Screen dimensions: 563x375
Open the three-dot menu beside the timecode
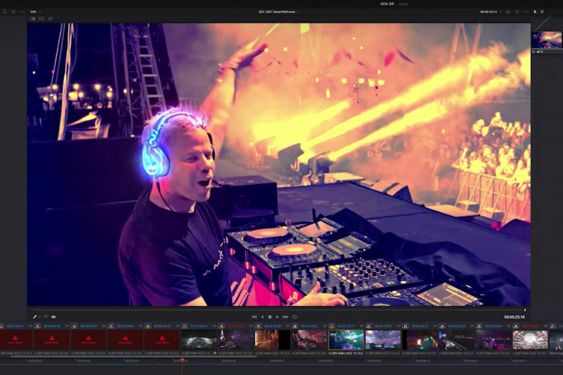click(x=526, y=12)
